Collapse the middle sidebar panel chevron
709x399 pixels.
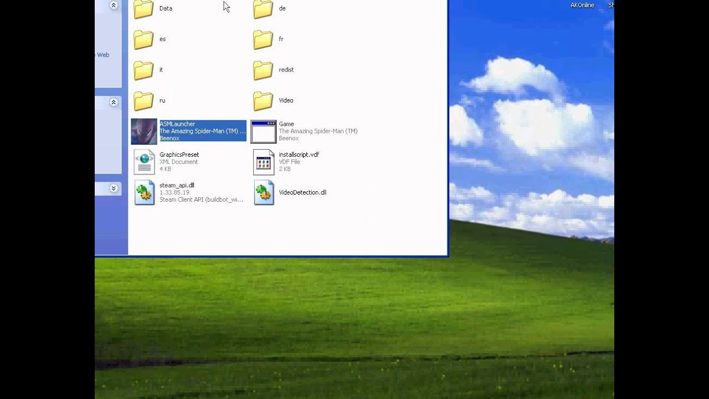(114, 103)
